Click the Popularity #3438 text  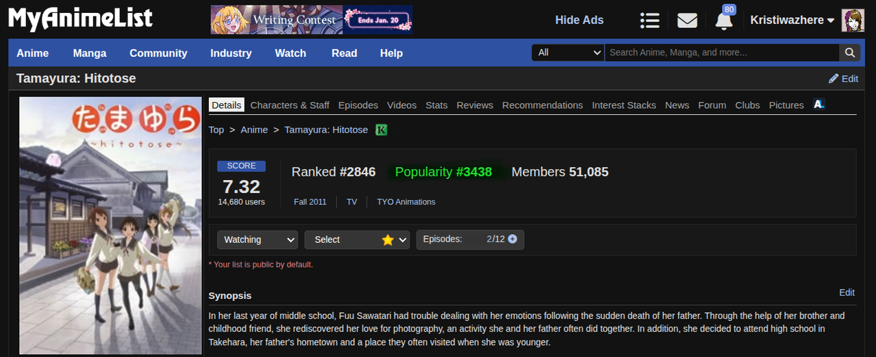pos(443,172)
